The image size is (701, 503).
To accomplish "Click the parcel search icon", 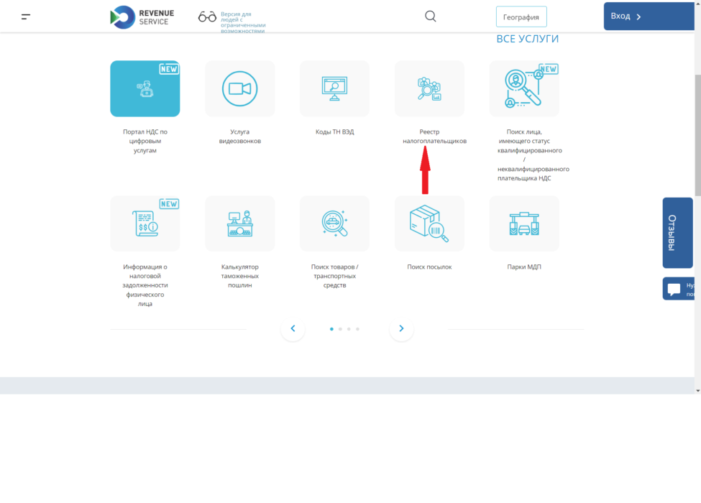I will 429,223.
